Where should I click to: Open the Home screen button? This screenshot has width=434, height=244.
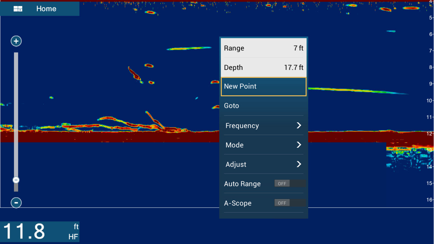pyautogui.click(x=40, y=9)
